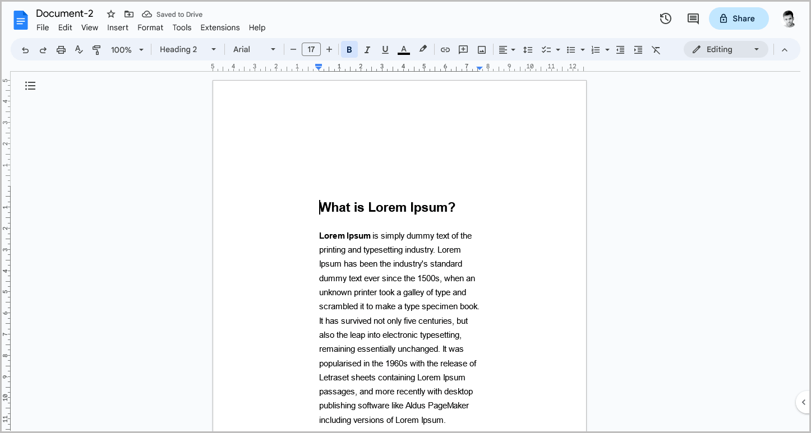Open the paint format tool

tap(96, 49)
